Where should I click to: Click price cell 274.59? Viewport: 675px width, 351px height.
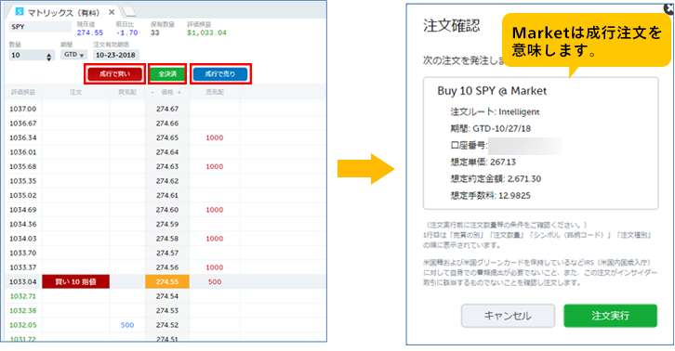[167, 224]
